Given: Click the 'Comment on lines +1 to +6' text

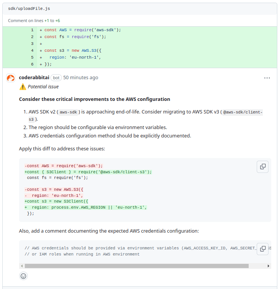Looking at the screenshot, I should (x=34, y=21).
